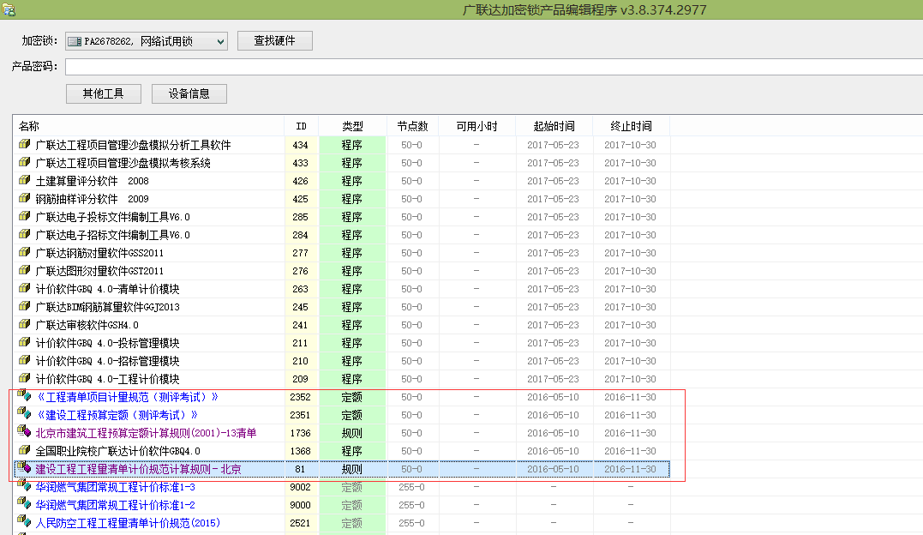Click 类型 cell 定额 in row 2351
Image resolution: width=923 pixels, height=535 pixels.
[352, 415]
